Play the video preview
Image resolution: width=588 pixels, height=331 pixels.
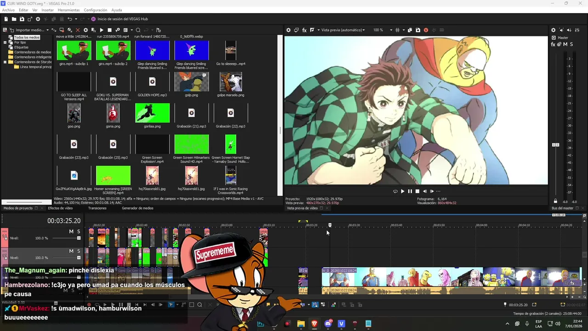tap(402, 191)
